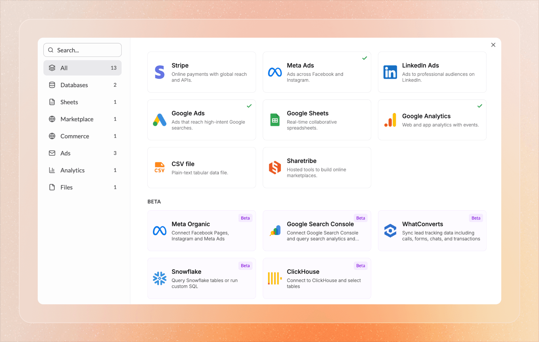
Task: Click the "WhatConverts" card title
Action: [x=422, y=224]
